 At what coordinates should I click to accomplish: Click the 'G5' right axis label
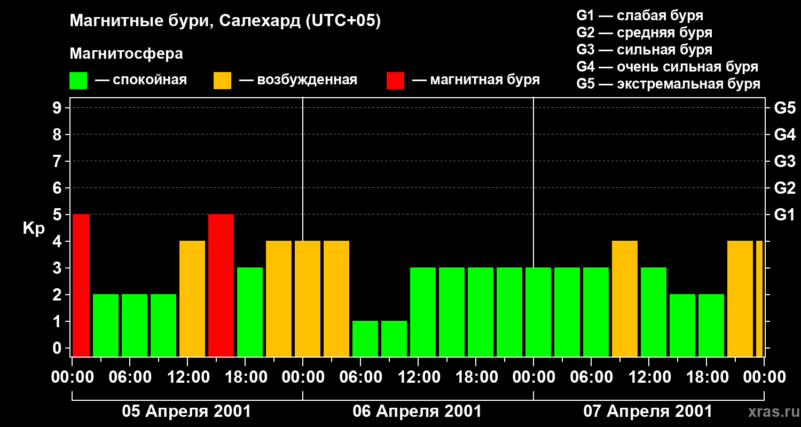point(784,108)
